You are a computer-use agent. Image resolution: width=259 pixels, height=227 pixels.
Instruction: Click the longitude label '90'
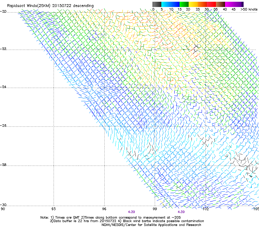pyautogui.click(x=3, y=209)
